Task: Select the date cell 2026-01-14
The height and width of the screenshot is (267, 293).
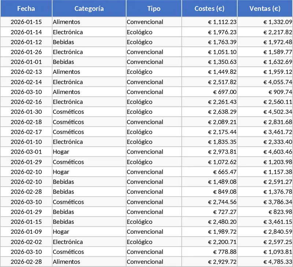Action: click(x=26, y=32)
